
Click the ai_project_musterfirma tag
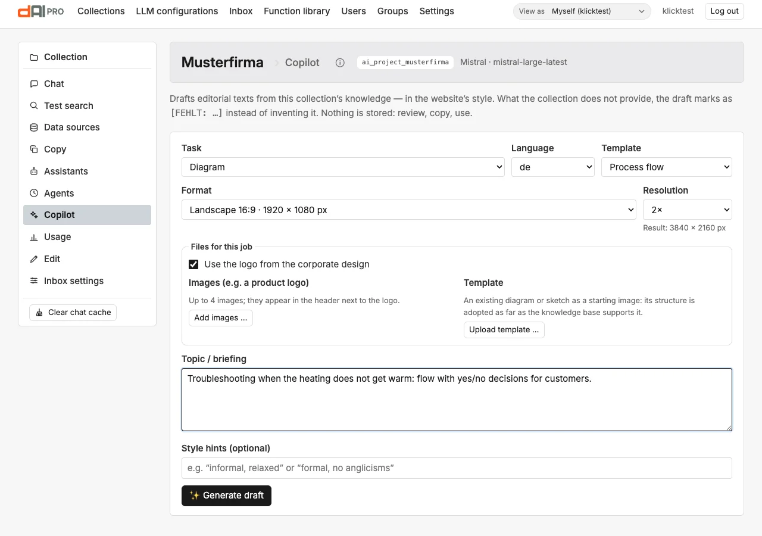coord(405,63)
